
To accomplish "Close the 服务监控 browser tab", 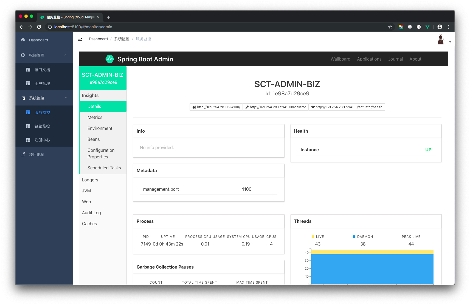I will click(98, 17).
